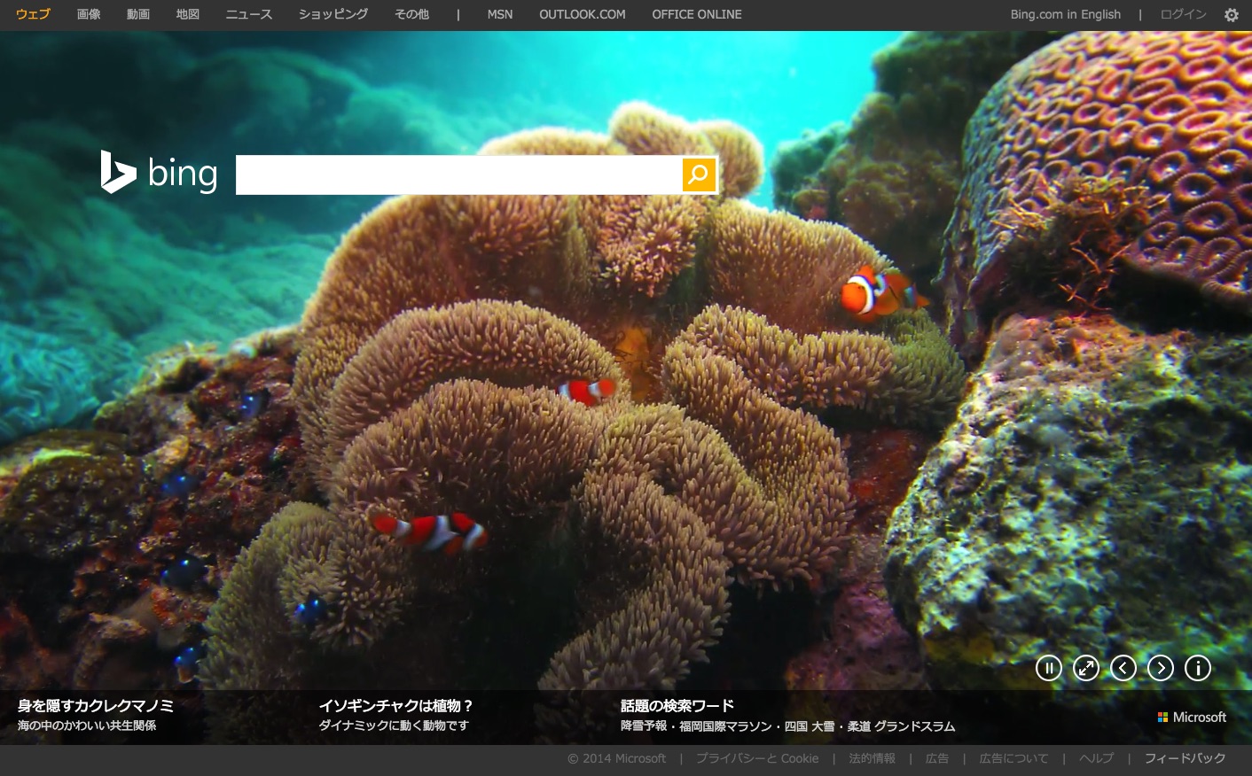Go to previous background image
The height and width of the screenshot is (776, 1252).
pyautogui.click(x=1123, y=668)
